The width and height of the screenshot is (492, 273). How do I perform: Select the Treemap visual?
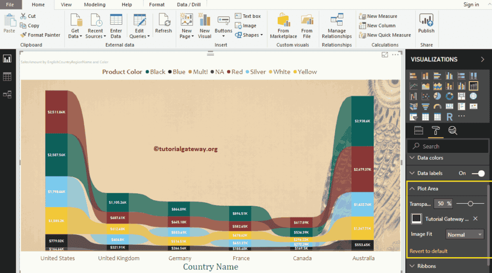(461, 96)
